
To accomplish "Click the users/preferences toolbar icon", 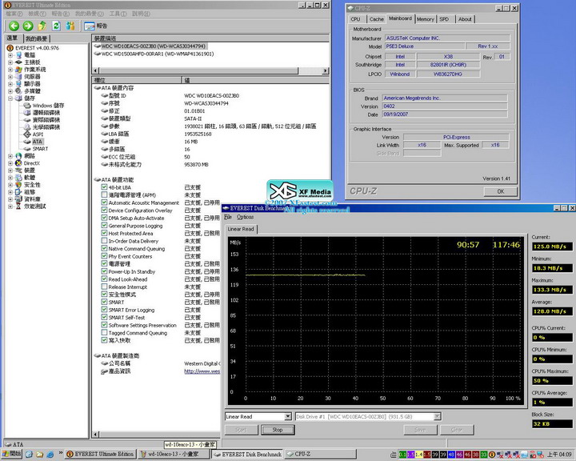I will (70, 26).
